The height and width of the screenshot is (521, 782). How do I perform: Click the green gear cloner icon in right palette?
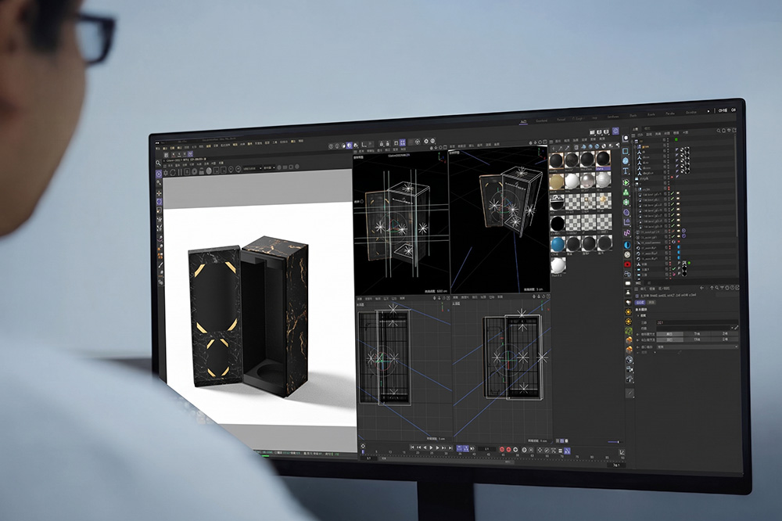click(626, 202)
